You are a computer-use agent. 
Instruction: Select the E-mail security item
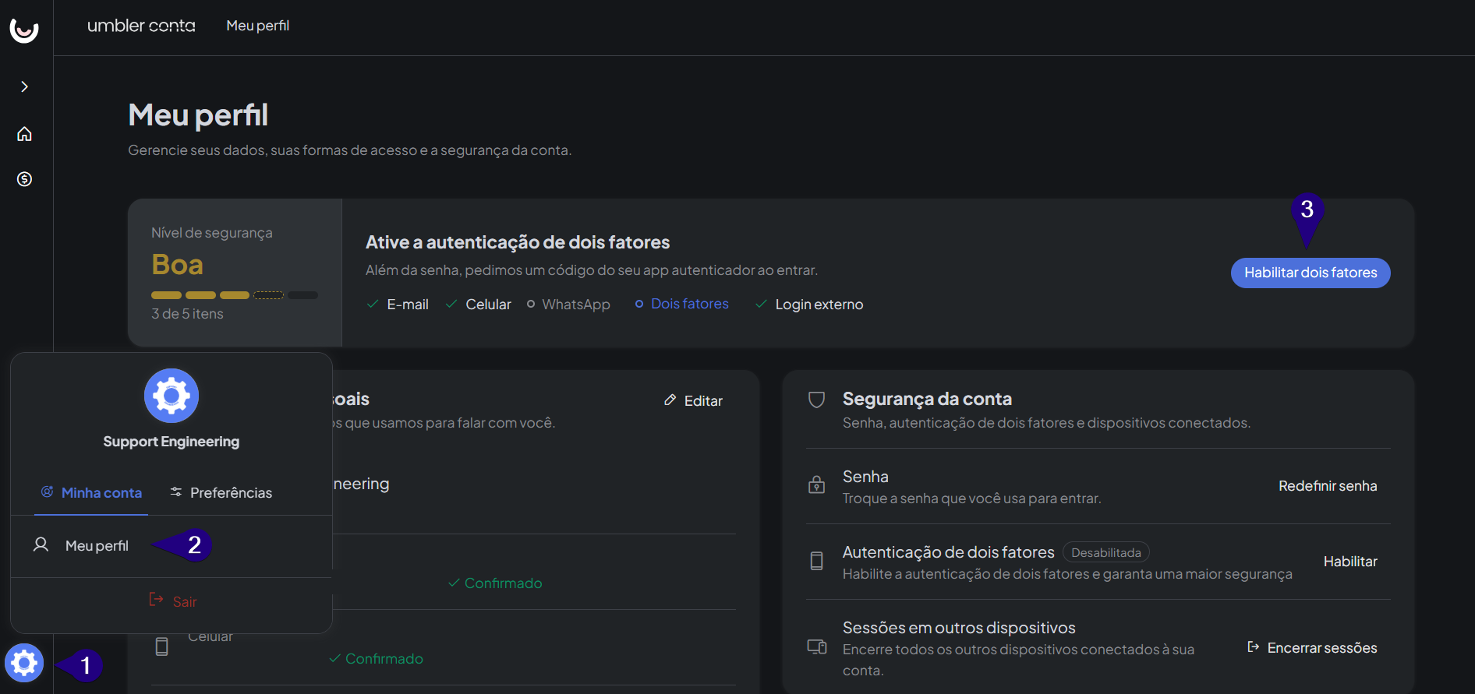click(398, 305)
